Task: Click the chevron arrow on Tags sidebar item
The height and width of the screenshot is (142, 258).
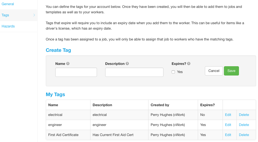Action: tap(34, 15)
